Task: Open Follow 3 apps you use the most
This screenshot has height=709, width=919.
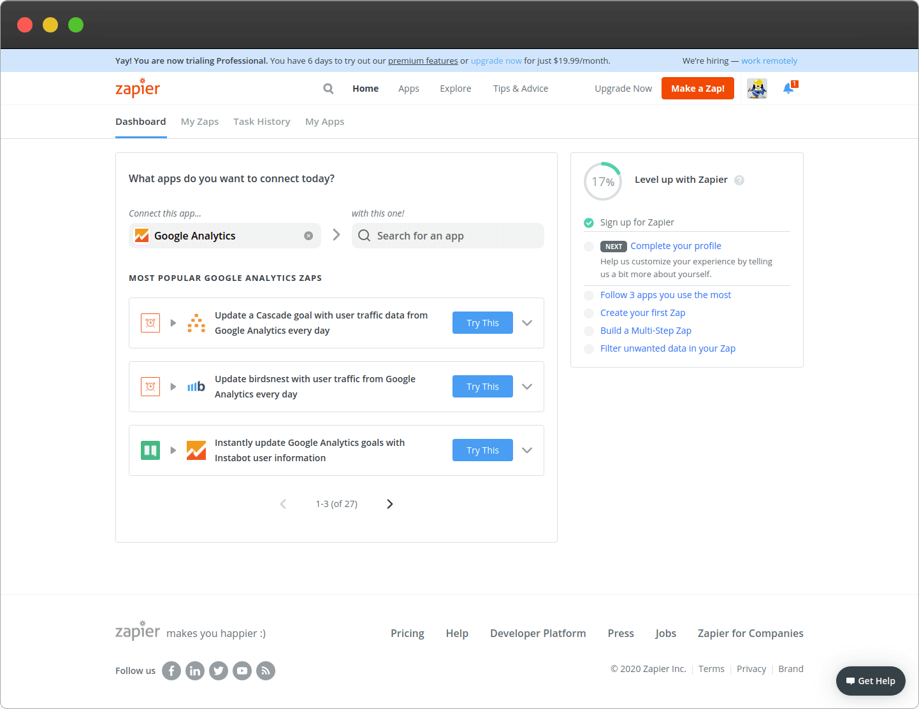Action: [x=665, y=295]
